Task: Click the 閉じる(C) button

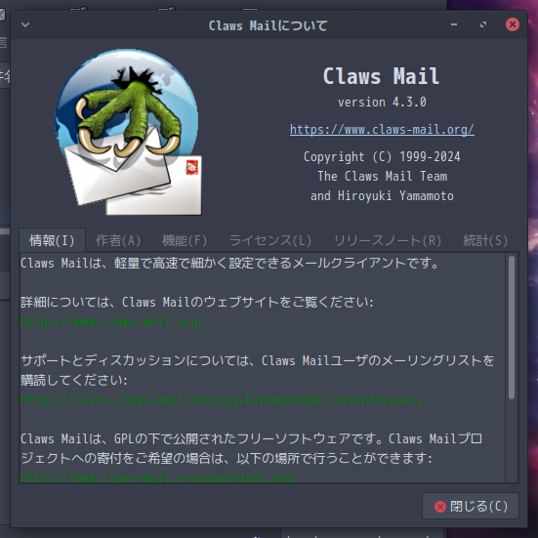Action: coord(471,506)
